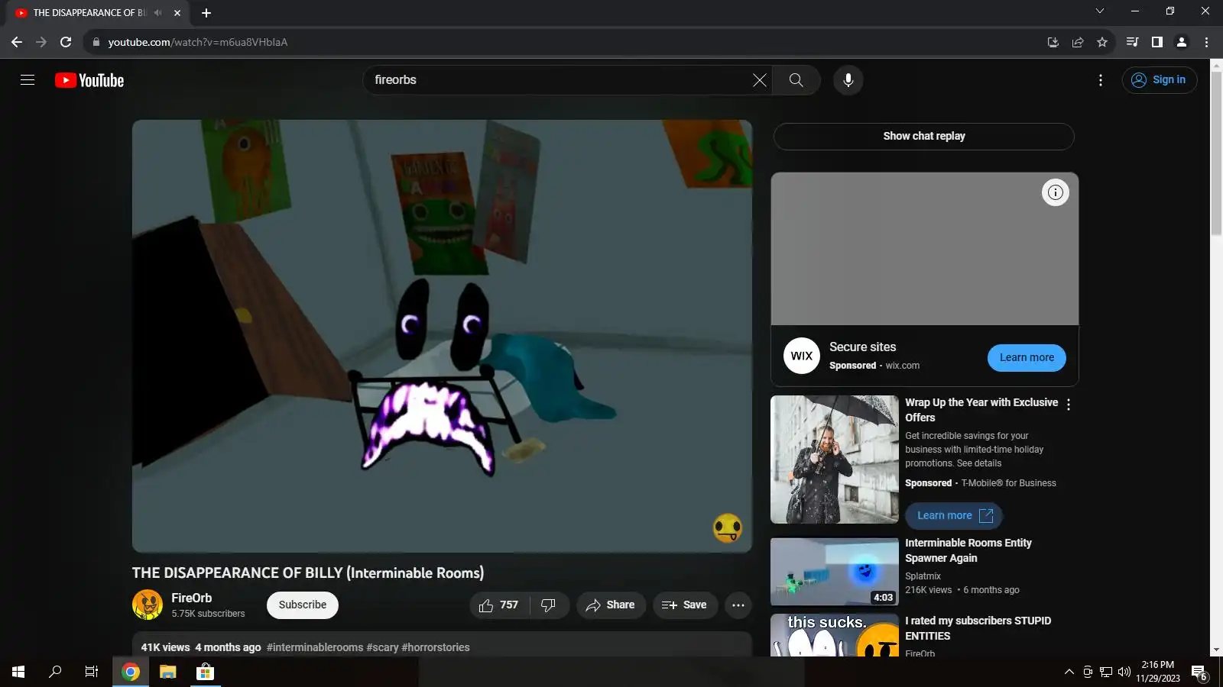Reload the YouTube page
The image size is (1223, 687).
[66, 42]
